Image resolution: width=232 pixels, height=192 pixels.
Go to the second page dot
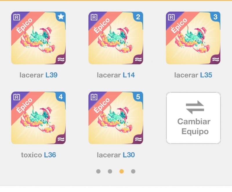pos(110,171)
